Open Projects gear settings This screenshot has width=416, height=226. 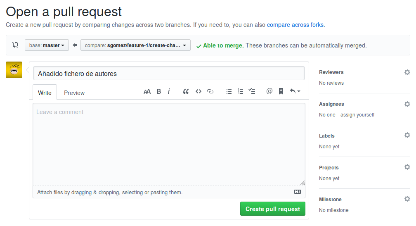pyautogui.click(x=407, y=167)
